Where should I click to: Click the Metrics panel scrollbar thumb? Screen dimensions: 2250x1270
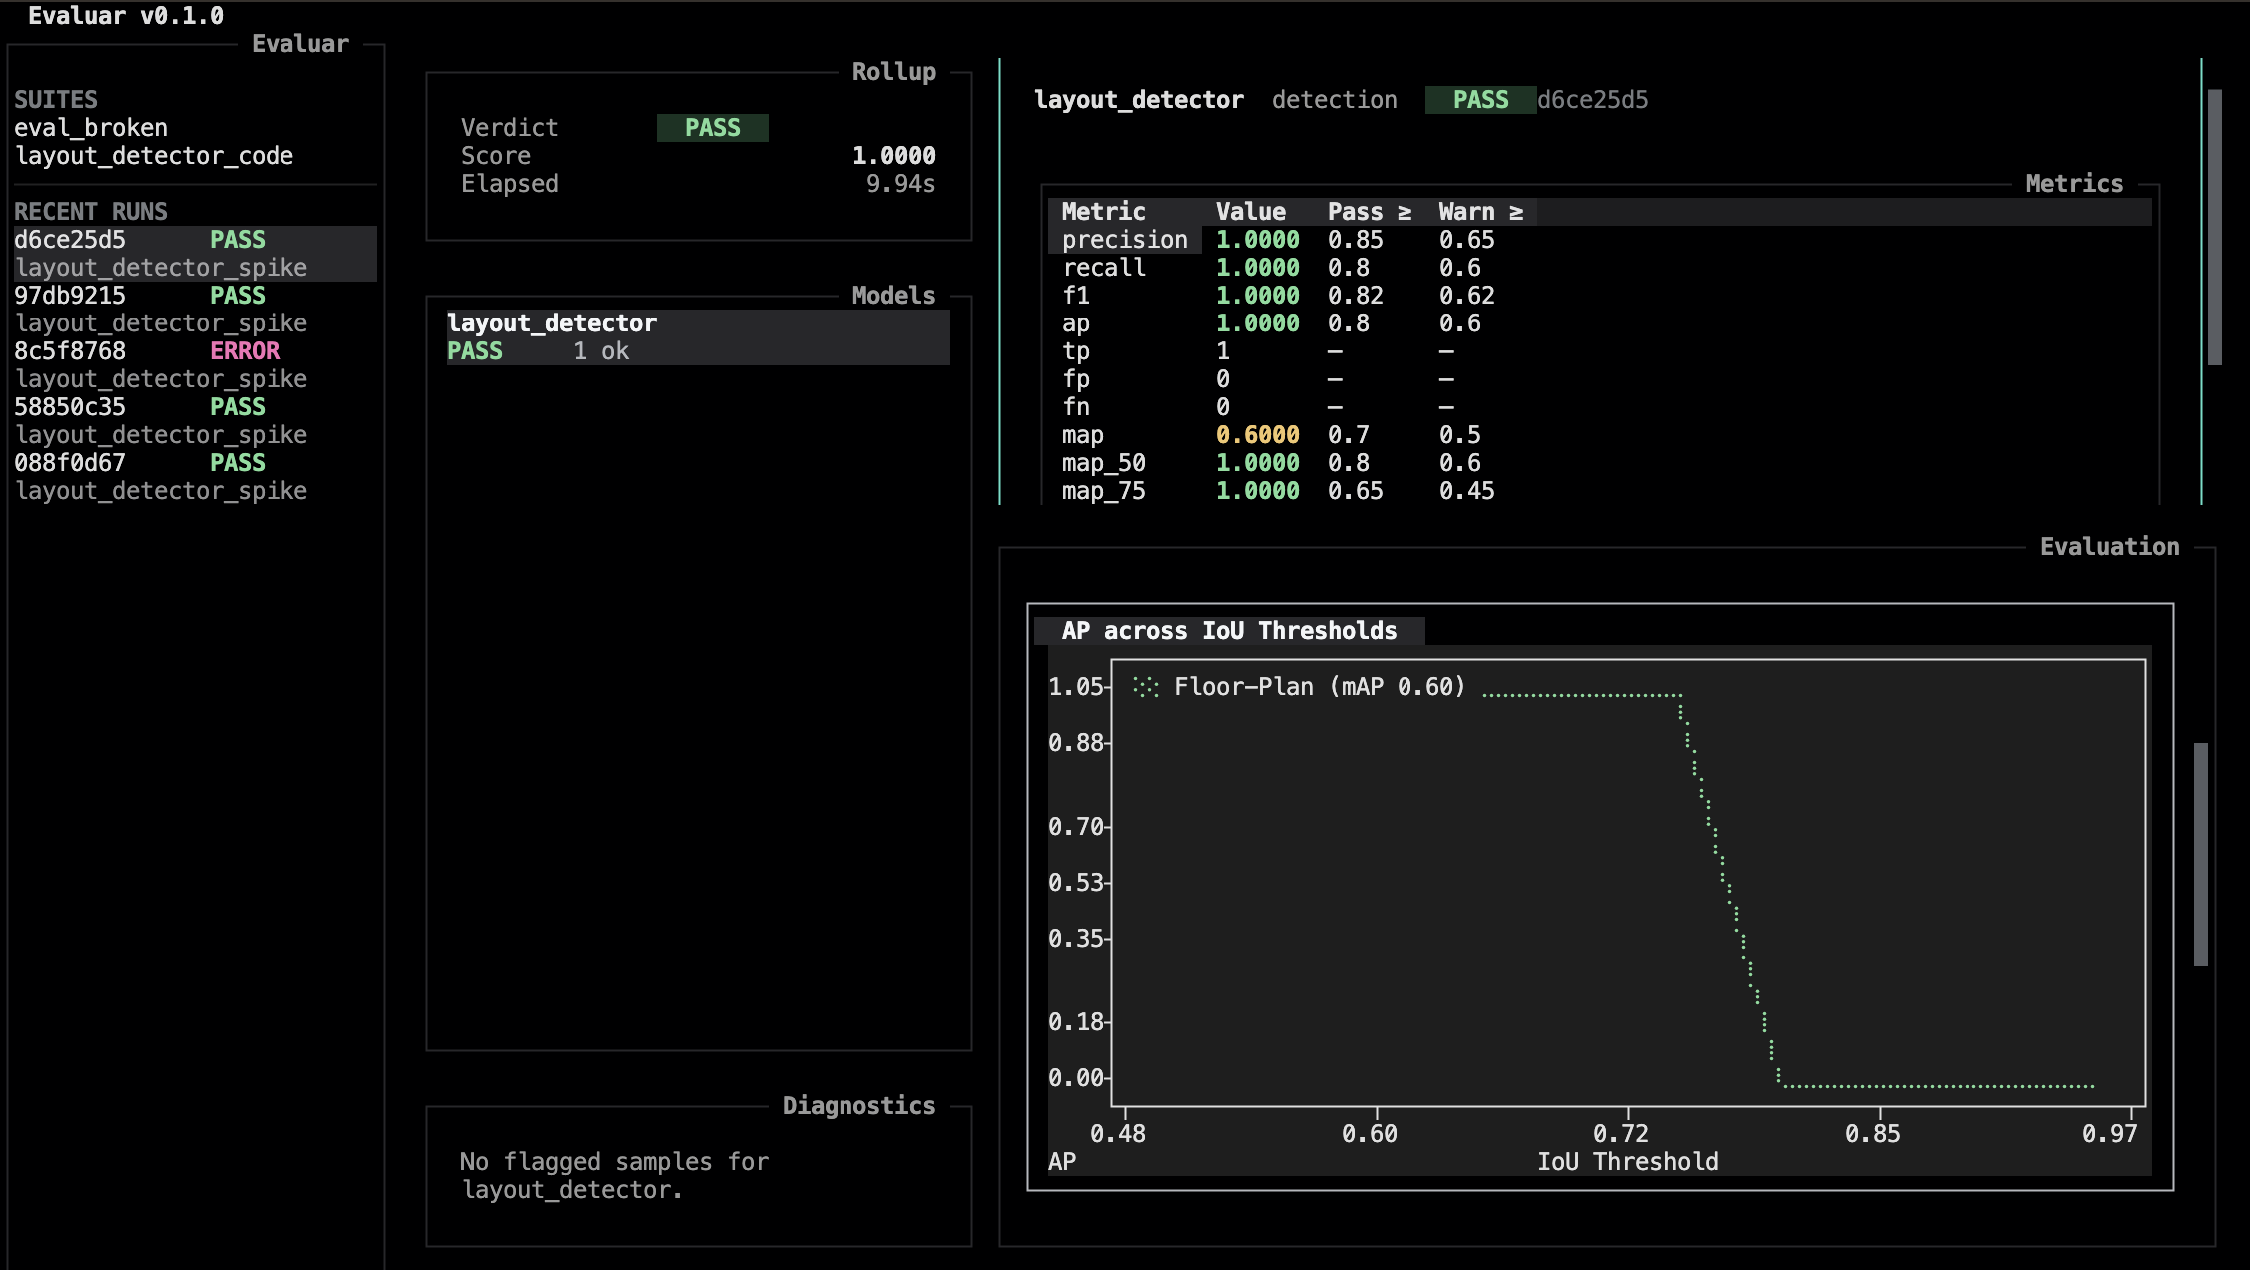coord(2215,228)
